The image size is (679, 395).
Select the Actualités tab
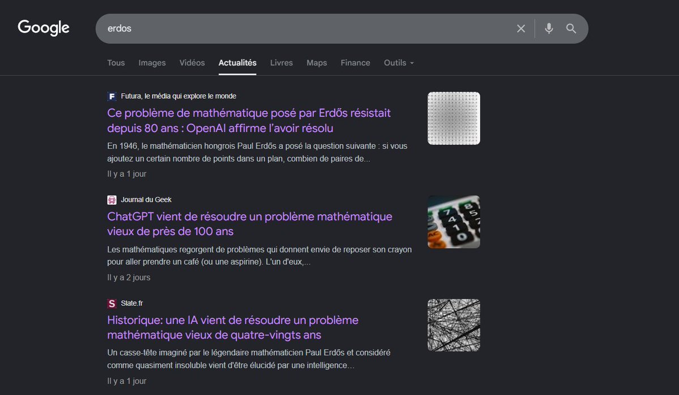[237, 63]
